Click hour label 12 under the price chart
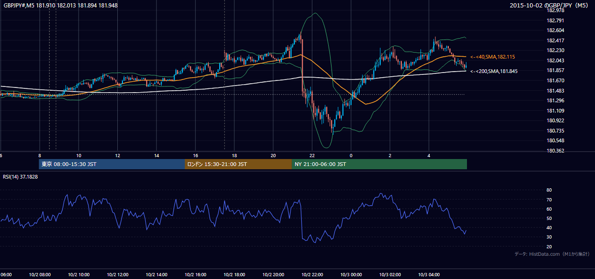 click(x=118, y=156)
